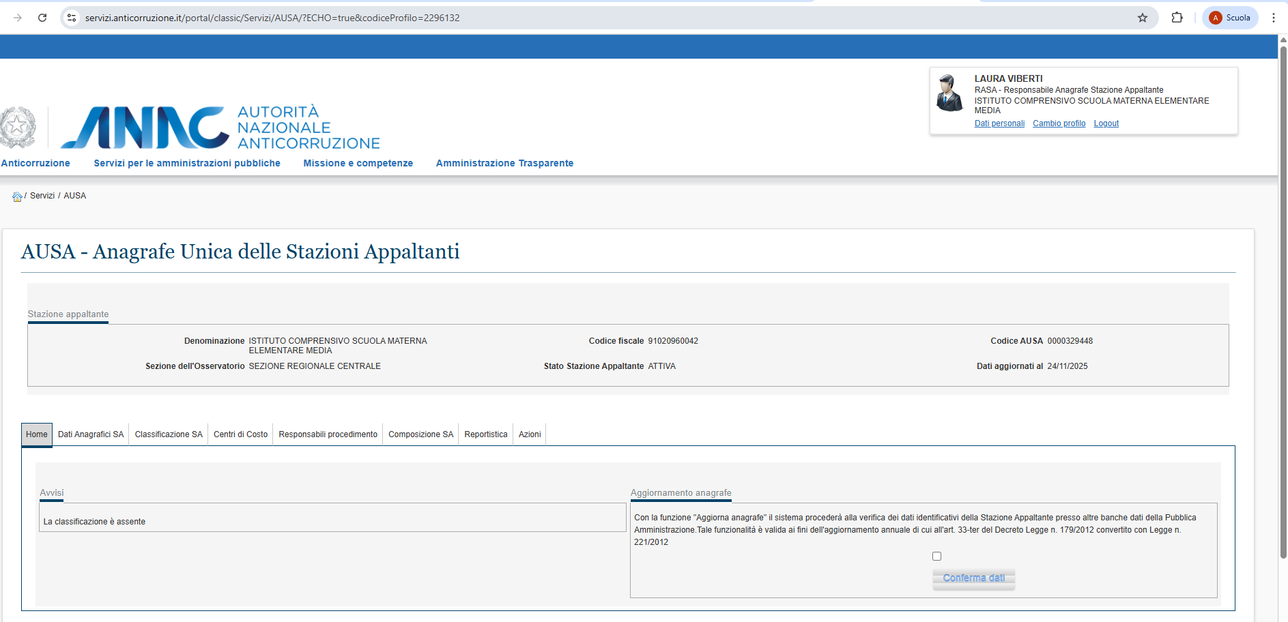The height and width of the screenshot is (622, 1288).
Task: Click the user profile avatar icon
Action: [949, 93]
